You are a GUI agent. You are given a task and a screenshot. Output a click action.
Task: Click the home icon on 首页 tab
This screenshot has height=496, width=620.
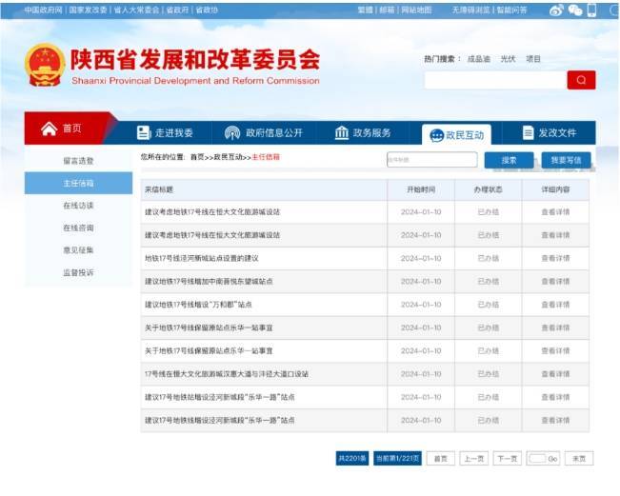point(49,129)
